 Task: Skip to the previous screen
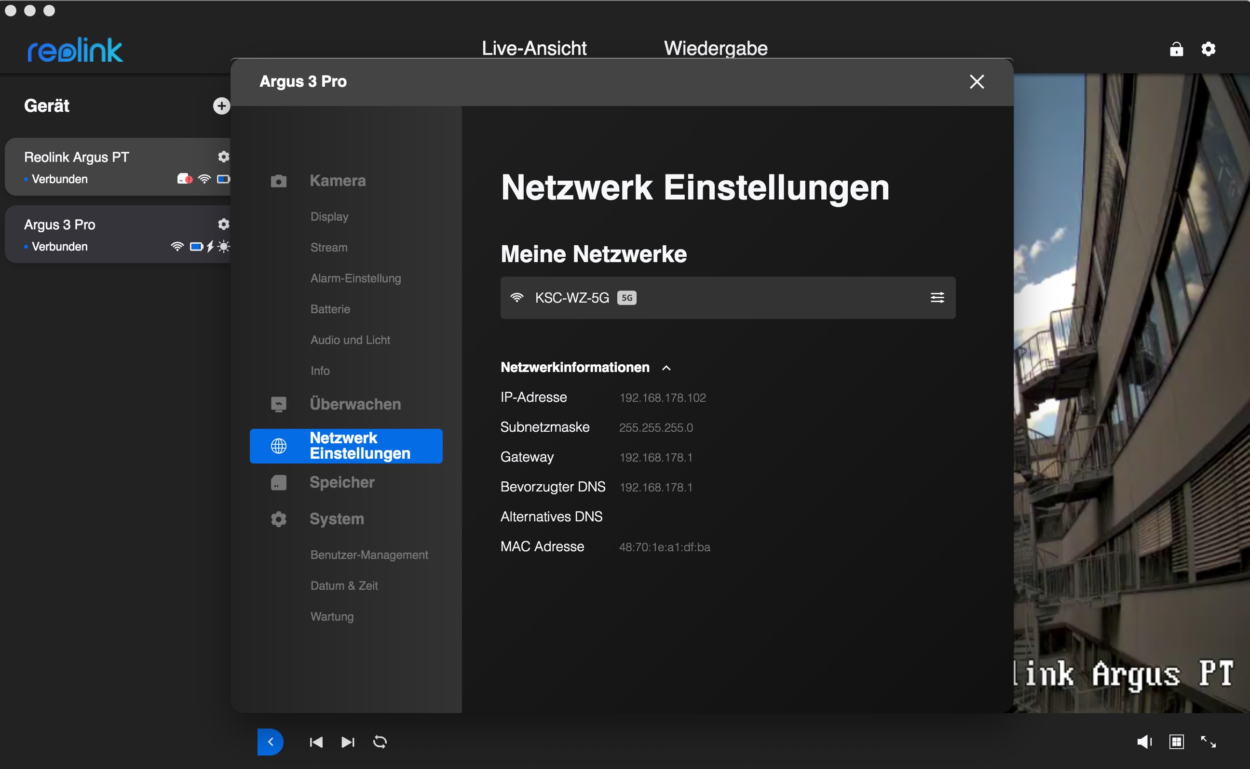(x=315, y=742)
